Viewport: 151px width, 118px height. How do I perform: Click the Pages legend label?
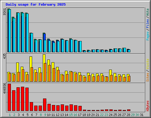pos(148,36)
